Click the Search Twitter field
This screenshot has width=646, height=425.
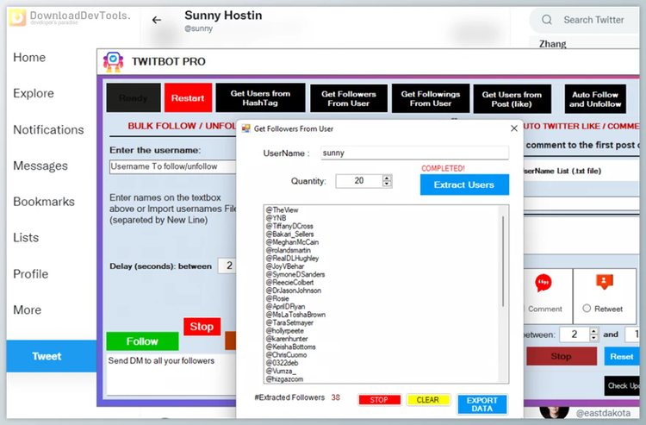[587, 20]
